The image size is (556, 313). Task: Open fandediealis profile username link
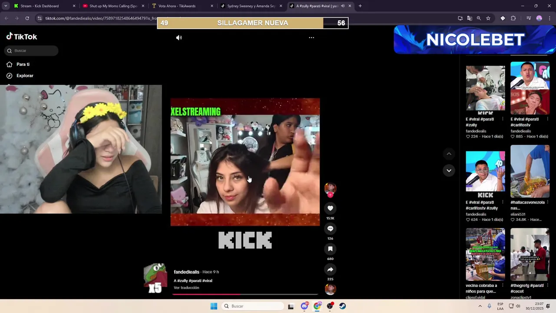[x=186, y=272]
